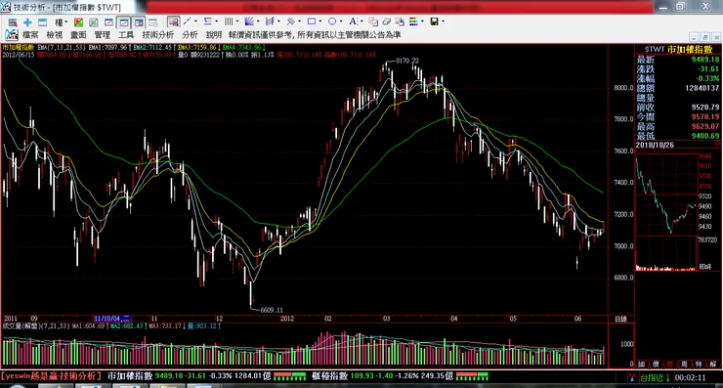723x388 pixels.
Task: Click the blue crosshair cursor icon
Action: pyautogui.click(x=27, y=22)
